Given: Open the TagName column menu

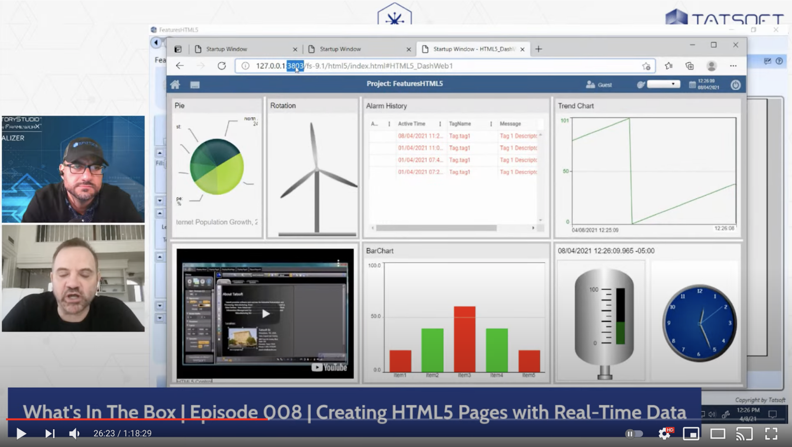Looking at the screenshot, I should [491, 124].
